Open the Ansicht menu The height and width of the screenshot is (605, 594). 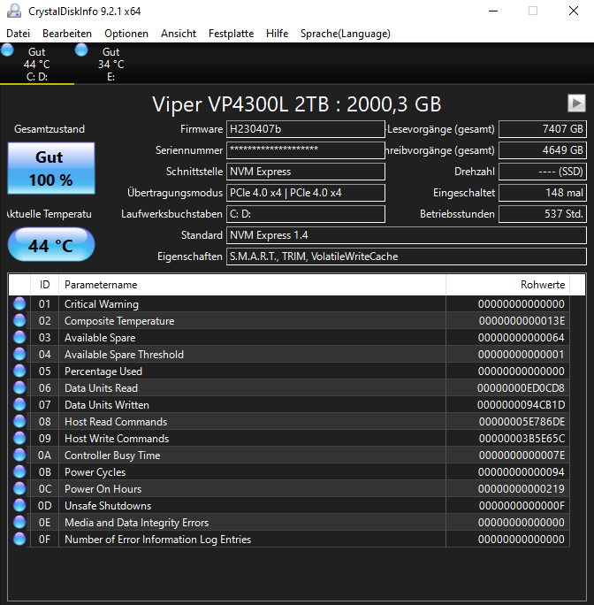tap(179, 34)
